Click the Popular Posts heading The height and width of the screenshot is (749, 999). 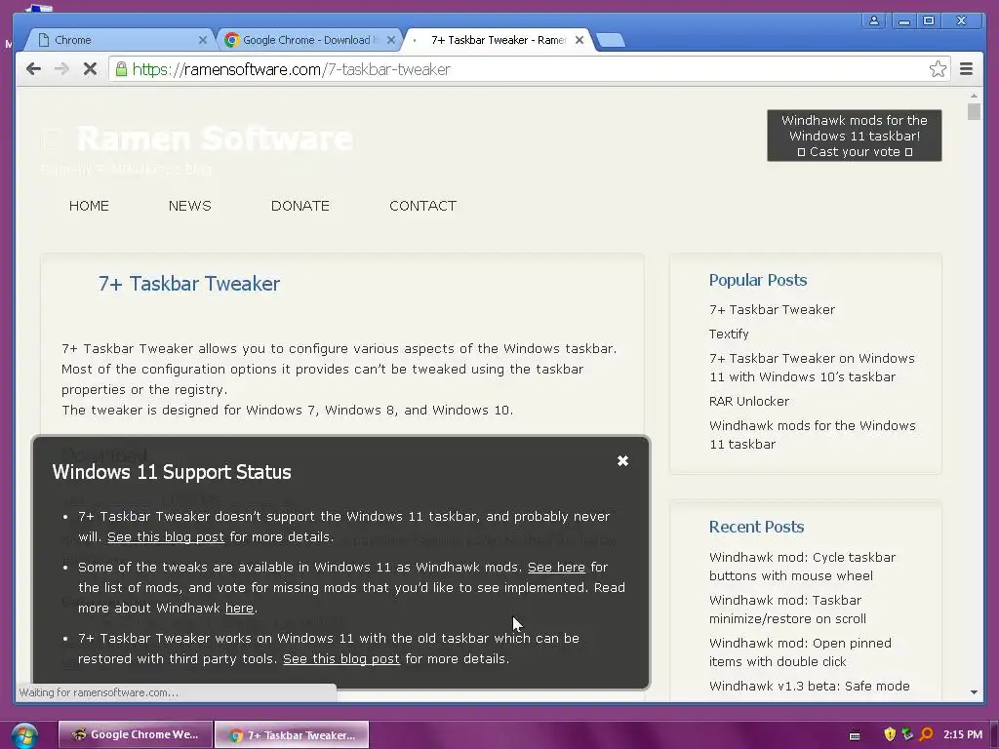(x=758, y=280)
